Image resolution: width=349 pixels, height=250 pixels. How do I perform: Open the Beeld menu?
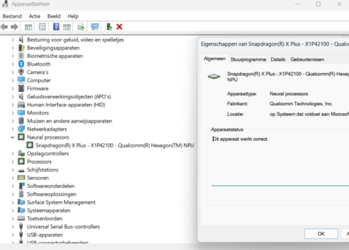(54, 16)
